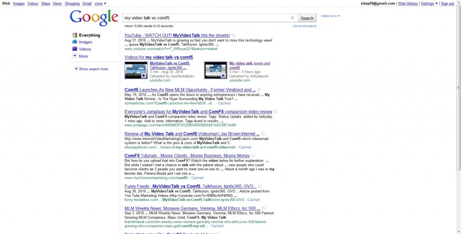The height and width of the screenshot is (234, 461).
Task: Select the Everything label in sidebar
Action: coord(90,35)
